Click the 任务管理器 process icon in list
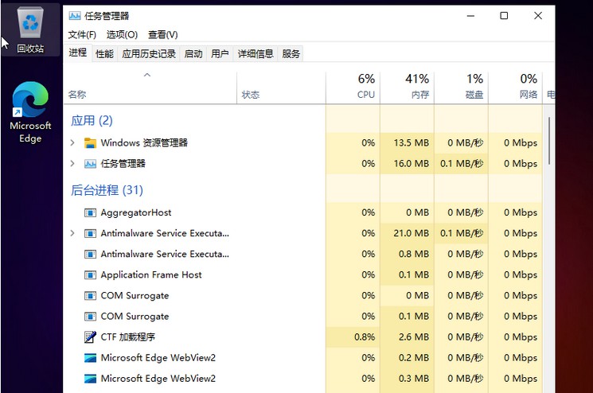Viewport: 593px width, 393px height. click(90, 164)
